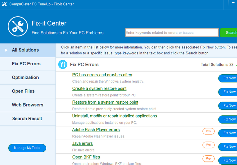Open 'Restore from a system restore point' link

[x=105, y=102]
